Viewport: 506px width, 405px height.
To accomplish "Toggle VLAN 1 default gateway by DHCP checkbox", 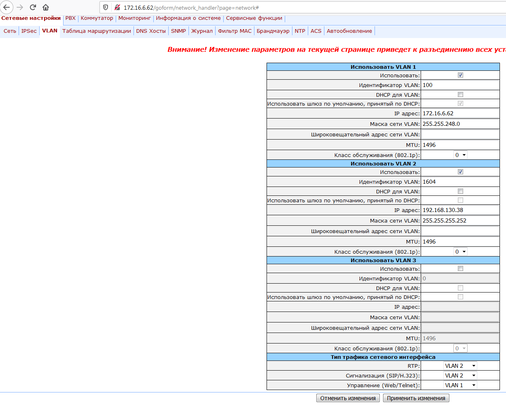I will (460, 104).
